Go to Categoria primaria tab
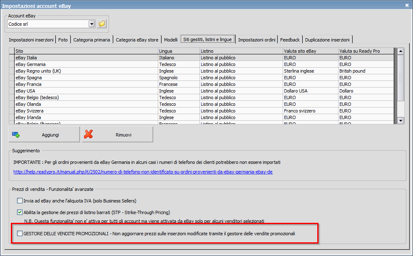This screenshot has width=413, height=256. pyautogui.click(x=92, y=40)
